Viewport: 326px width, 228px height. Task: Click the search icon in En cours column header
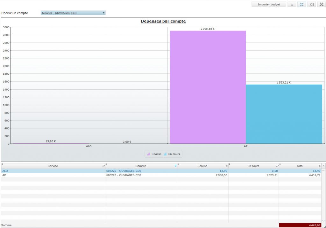[x=277, y=166]
